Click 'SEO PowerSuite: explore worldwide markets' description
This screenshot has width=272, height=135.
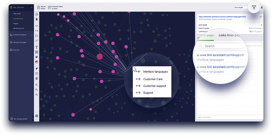[x=215, y=19]
